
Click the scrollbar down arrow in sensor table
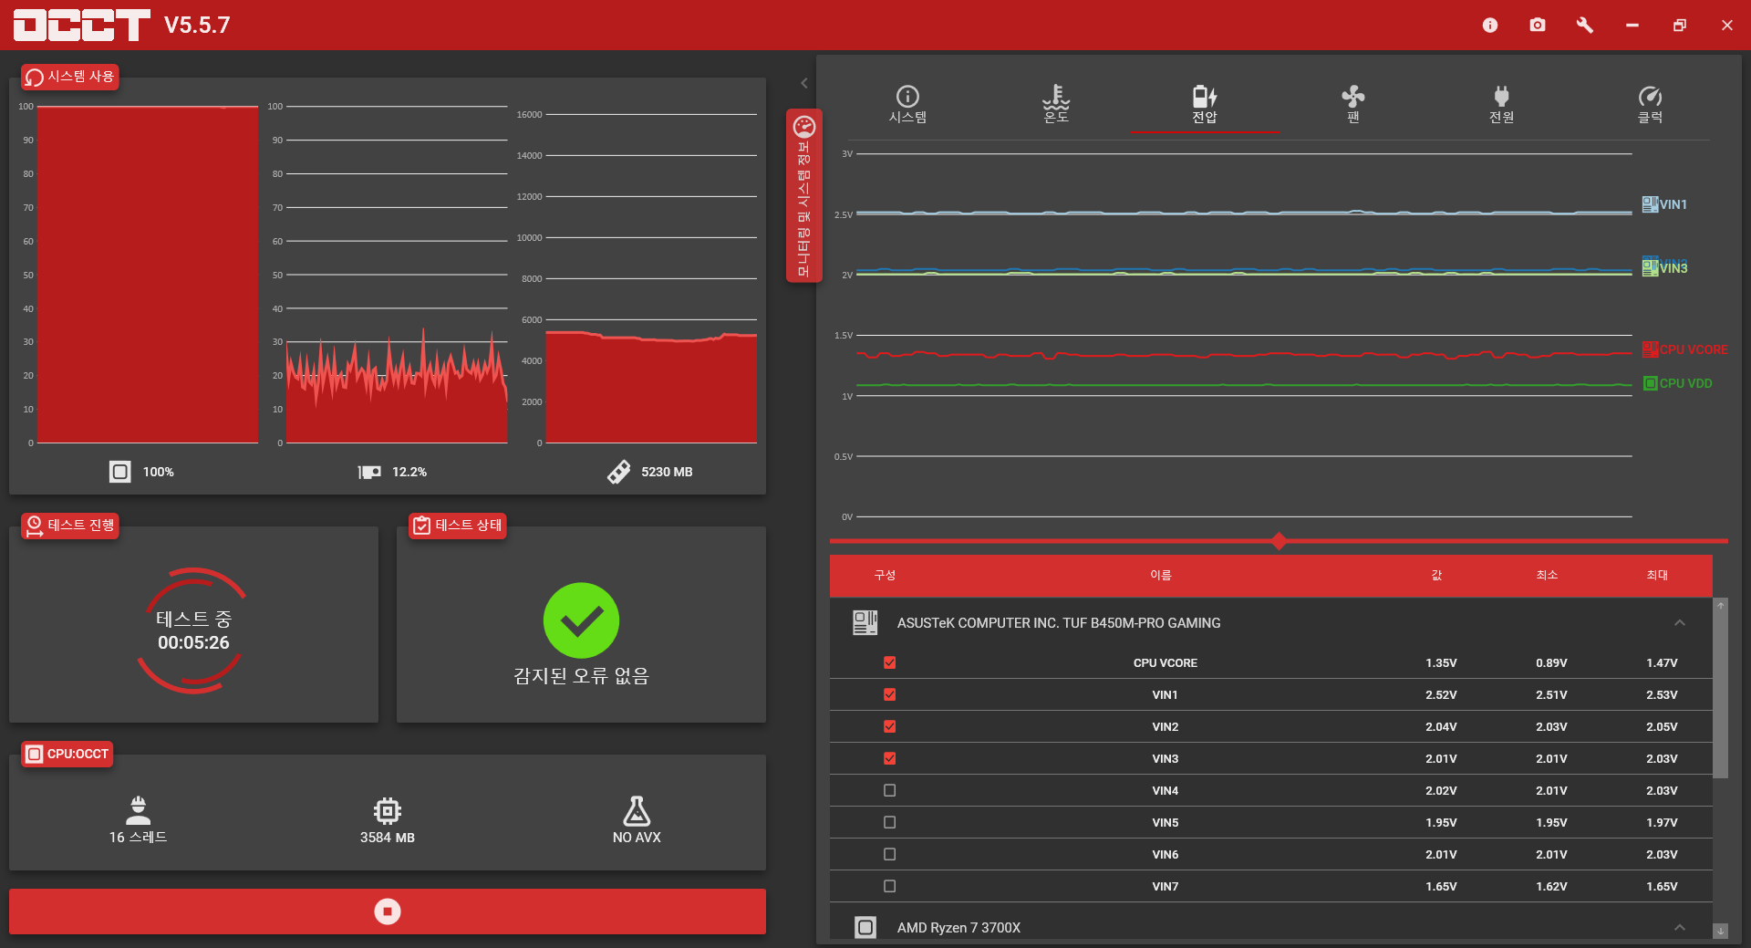click(1721, 932)
